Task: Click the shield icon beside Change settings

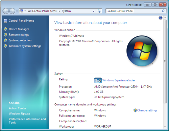Action: 135,110
